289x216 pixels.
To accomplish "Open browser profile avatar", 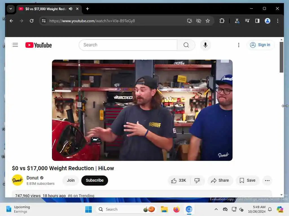I will (268, 21).
